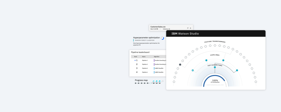This screenshot has height=112, width=281.
Task: Open Pipeline 6 in the leaderboard
Action: pos(145,72)
